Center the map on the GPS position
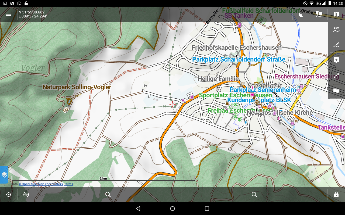Screen dimensions: 345x215 [9, 195]
